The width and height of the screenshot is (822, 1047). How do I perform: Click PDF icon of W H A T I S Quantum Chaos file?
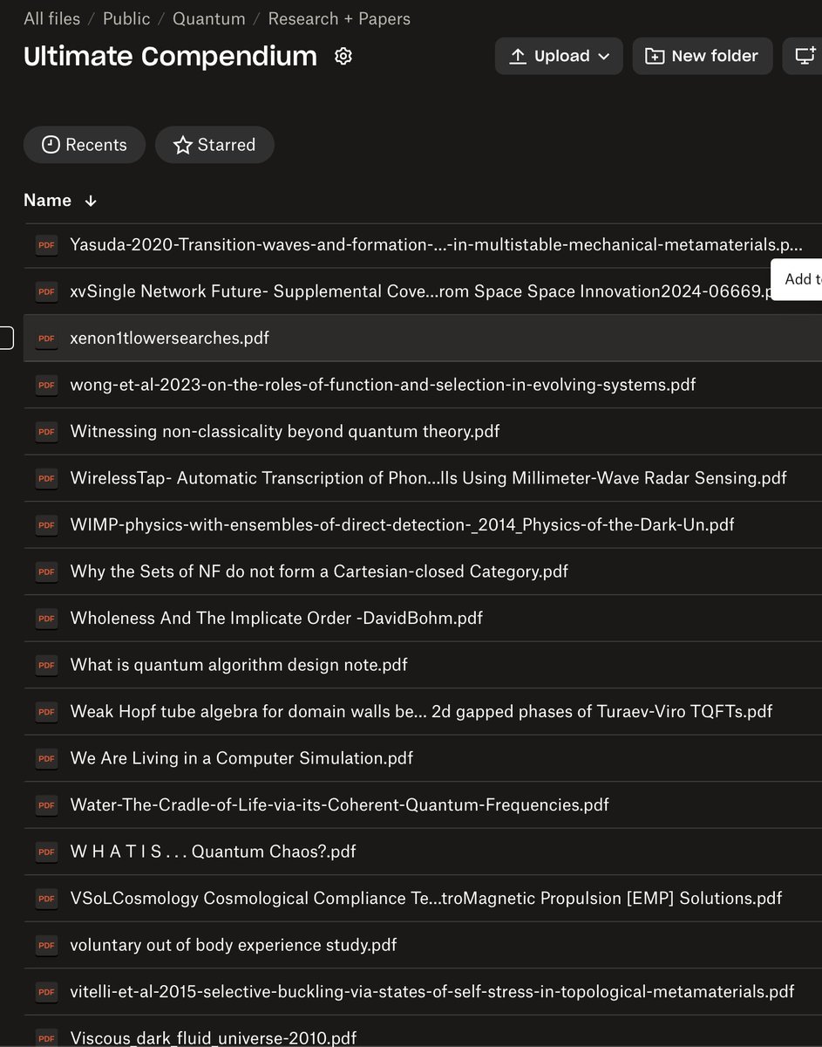[46, 852]
